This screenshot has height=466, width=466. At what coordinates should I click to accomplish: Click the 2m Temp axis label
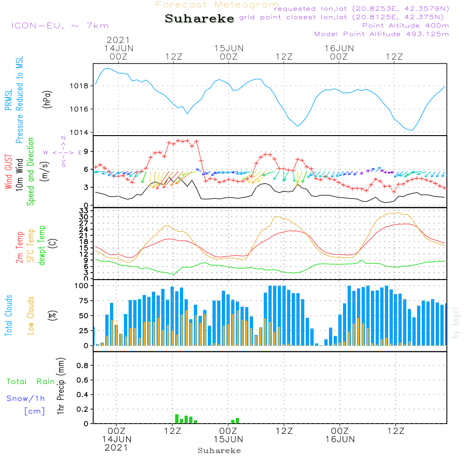(x=20, y=246)
